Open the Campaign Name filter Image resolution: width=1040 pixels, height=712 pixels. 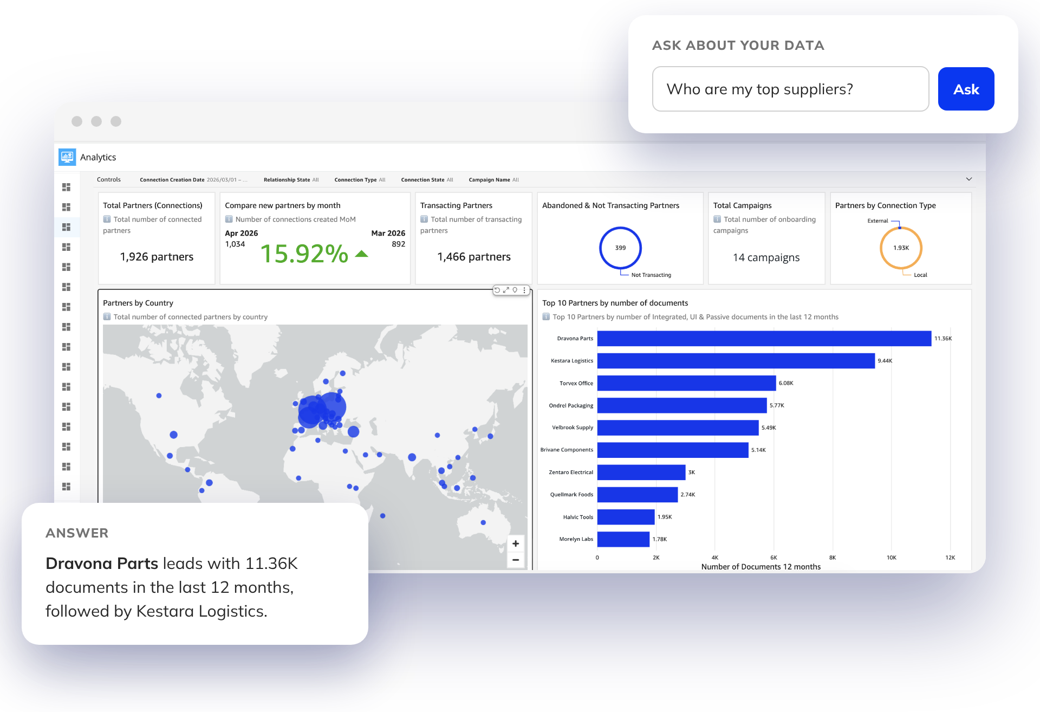point(493,180)
